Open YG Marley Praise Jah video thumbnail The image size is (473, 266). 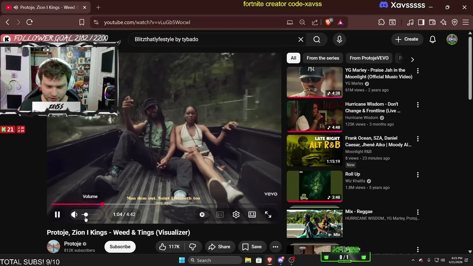[314, 82]
